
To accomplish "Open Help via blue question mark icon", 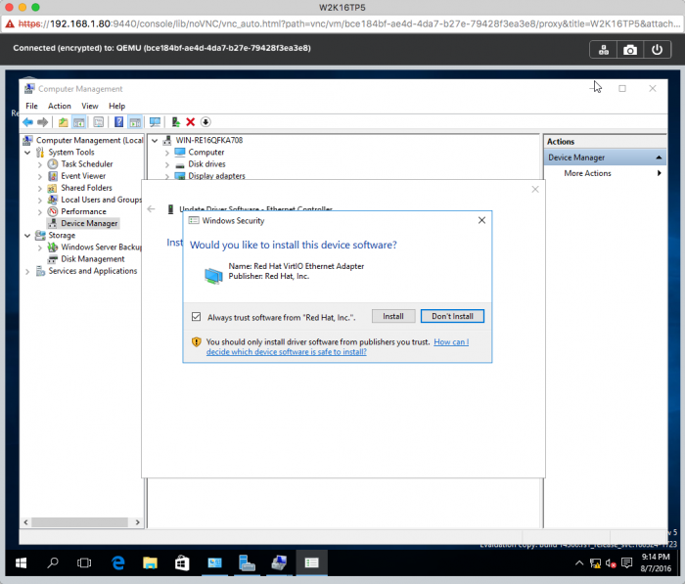I will coord(118,122).
